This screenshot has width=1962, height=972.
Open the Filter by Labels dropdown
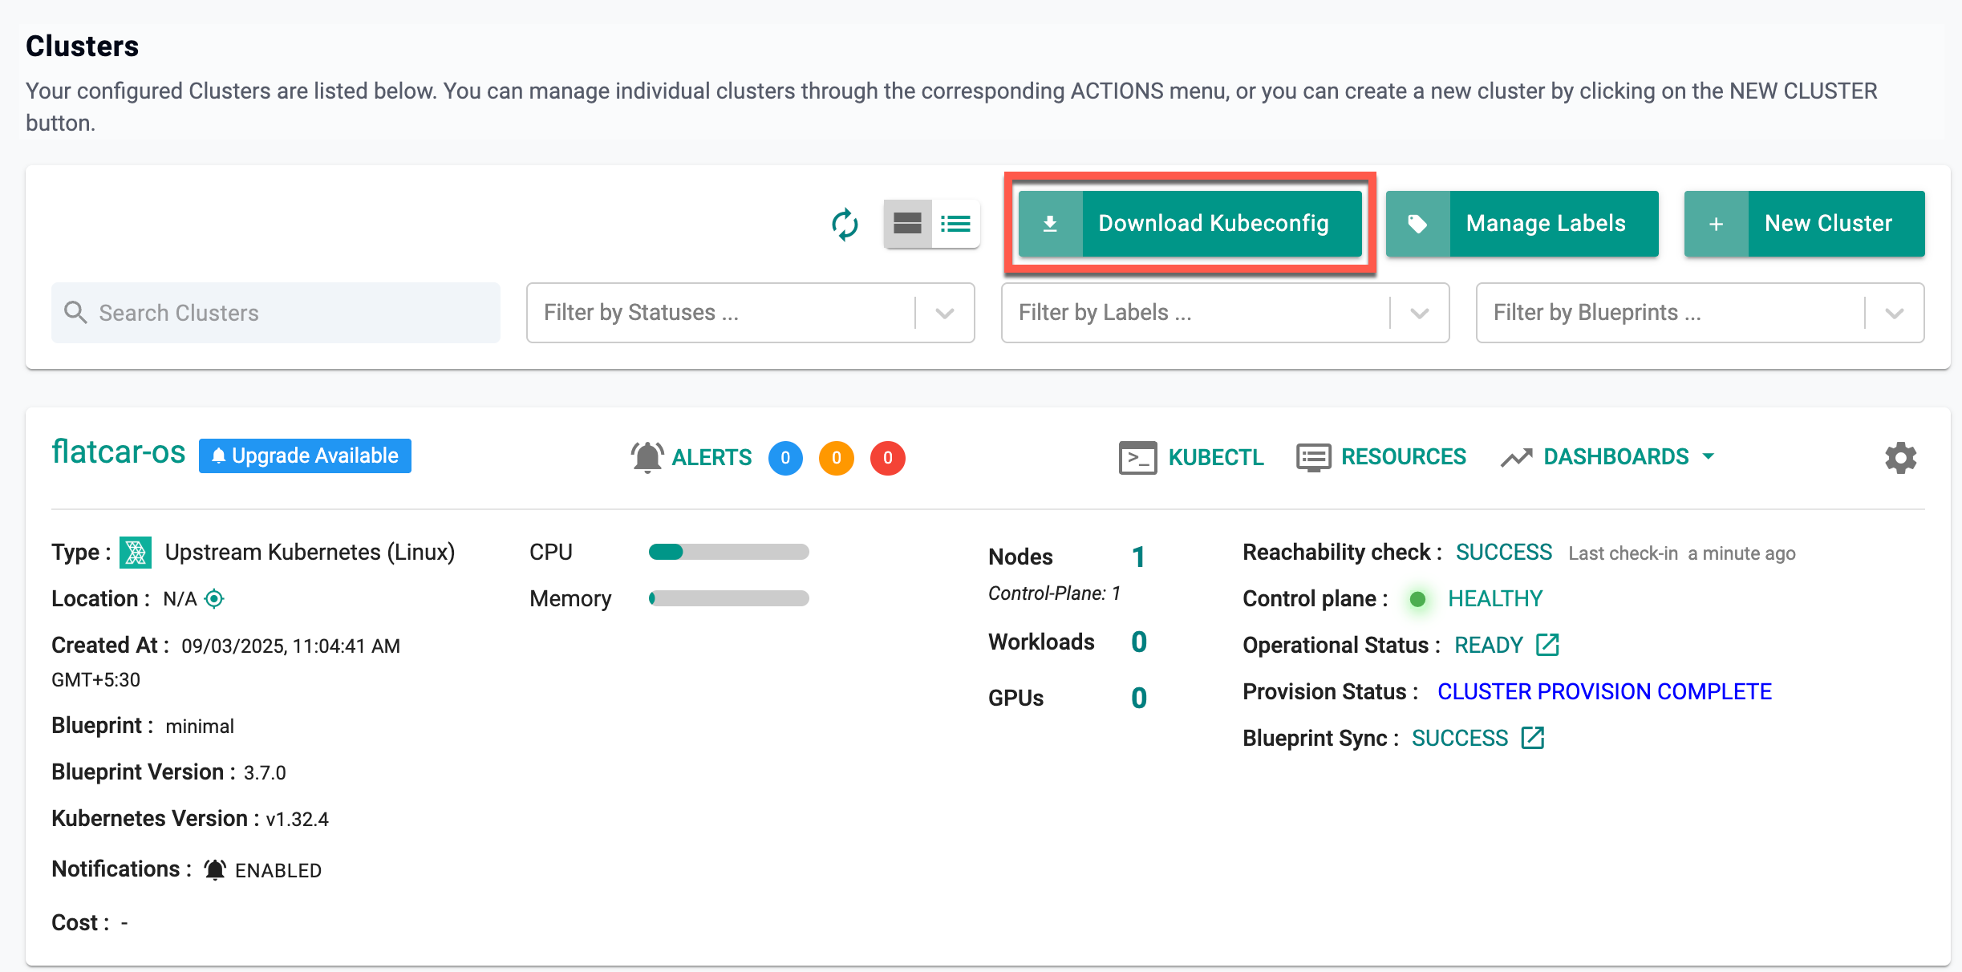pyautogui.click(x=1225, y=313)
